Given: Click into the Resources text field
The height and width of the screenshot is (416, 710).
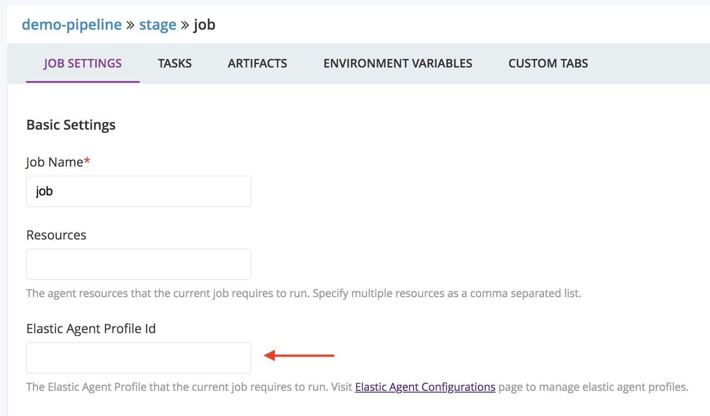Looking at the screenshot, I should (139, 264).
